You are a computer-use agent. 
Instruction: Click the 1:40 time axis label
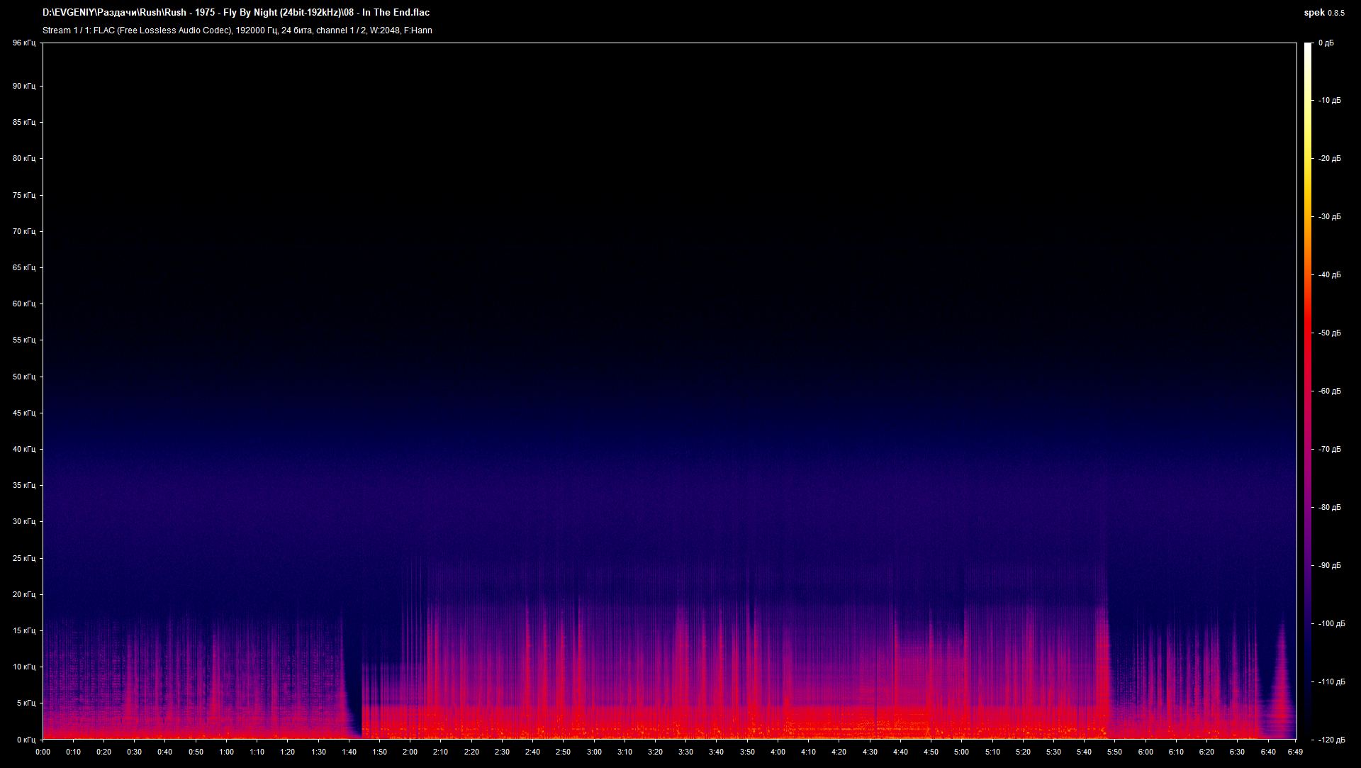coord(349,752)
